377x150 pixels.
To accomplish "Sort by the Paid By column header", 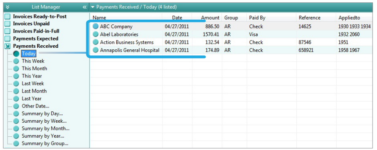I will [257, 18].
